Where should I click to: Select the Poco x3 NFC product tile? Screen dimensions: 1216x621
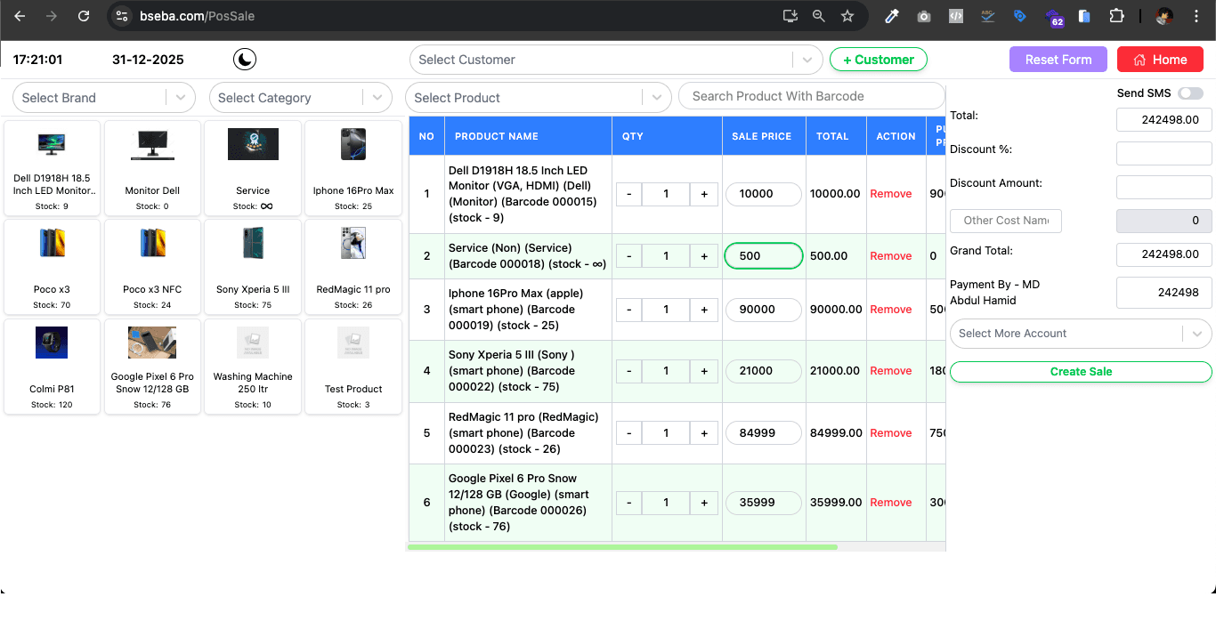click(152, 266)
